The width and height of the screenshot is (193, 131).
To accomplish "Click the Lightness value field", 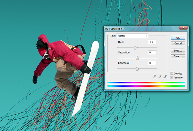I will coord(152,63).
